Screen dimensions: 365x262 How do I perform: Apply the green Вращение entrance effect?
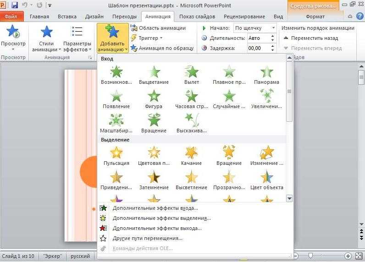(x=154, y=123)
